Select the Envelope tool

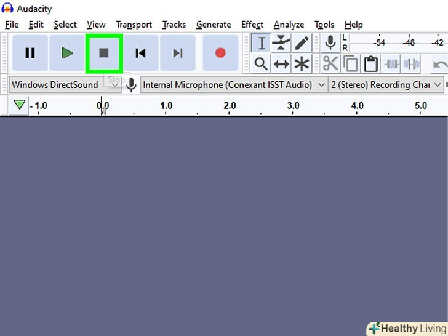tap(281, 43)
